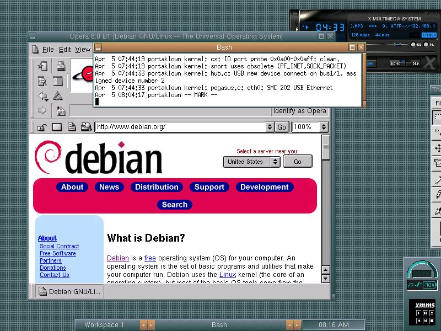Click the Back arrow in Opera
The height and width of the screenshot is (331, 441).
(x=42, y=96)
